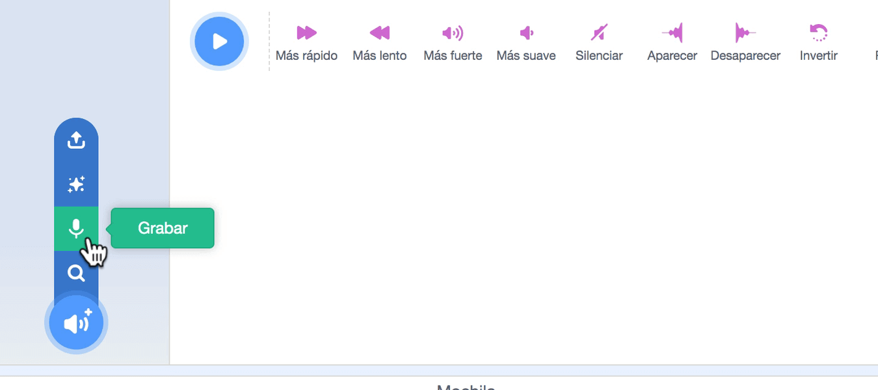
Task: Click the Desaparecer fade-out waveform icon
Action: (745, 32)
